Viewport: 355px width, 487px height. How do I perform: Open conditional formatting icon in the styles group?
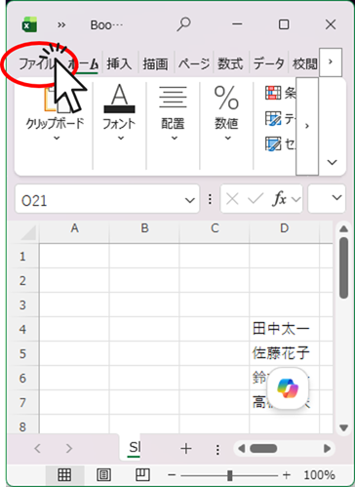(x=273, y=93)
